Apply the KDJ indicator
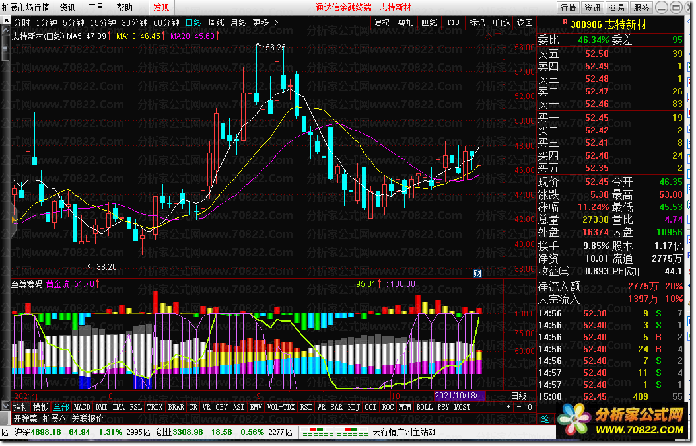The image size is (696, 446). (353, 407)
